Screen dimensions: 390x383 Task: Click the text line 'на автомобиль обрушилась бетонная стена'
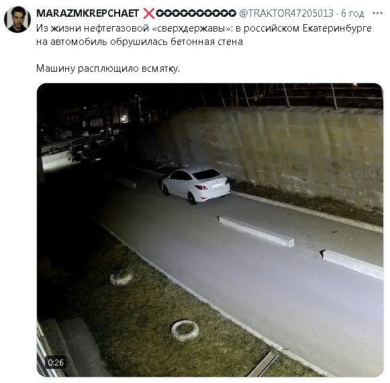[140, 42]
